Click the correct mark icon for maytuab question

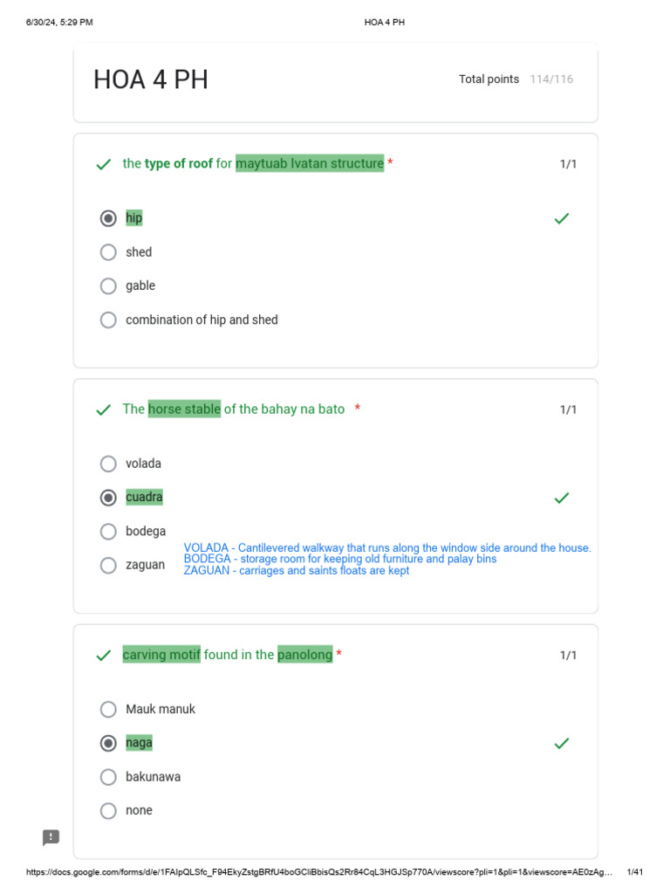(x=104, y=164)
